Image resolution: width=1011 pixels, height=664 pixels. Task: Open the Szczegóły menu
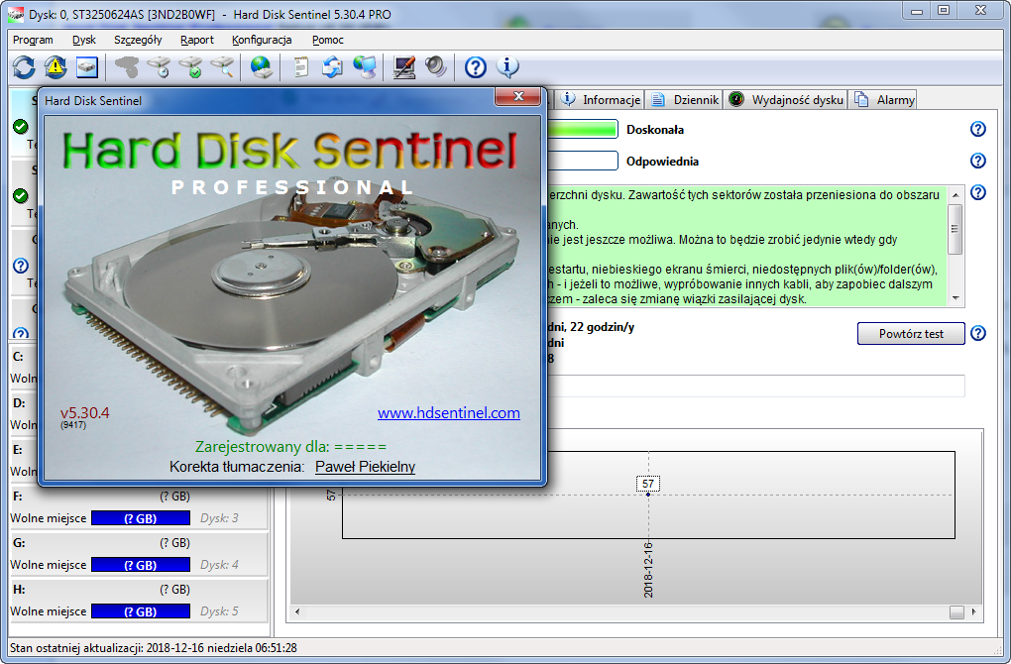[x=138, y=40]
